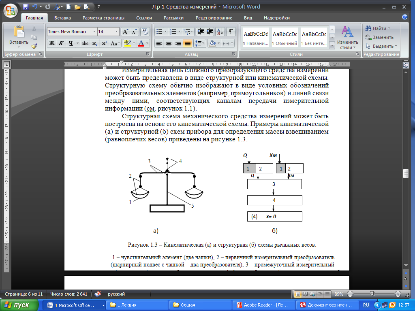
Task: Toggle show paragraph marks (¶)
Action: tap(231, 32)
